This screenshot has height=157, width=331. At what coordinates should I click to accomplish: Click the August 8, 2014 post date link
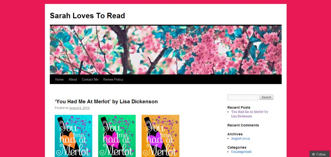tap(80, 108)
